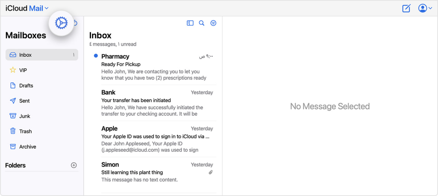Open the VIP mailbox
438x196 pixels.
pos(41,70)
